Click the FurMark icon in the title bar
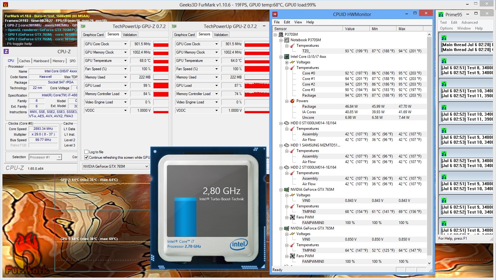Image resolution: width=496 pixels, height=280 pixels. [x=5, y=5]
